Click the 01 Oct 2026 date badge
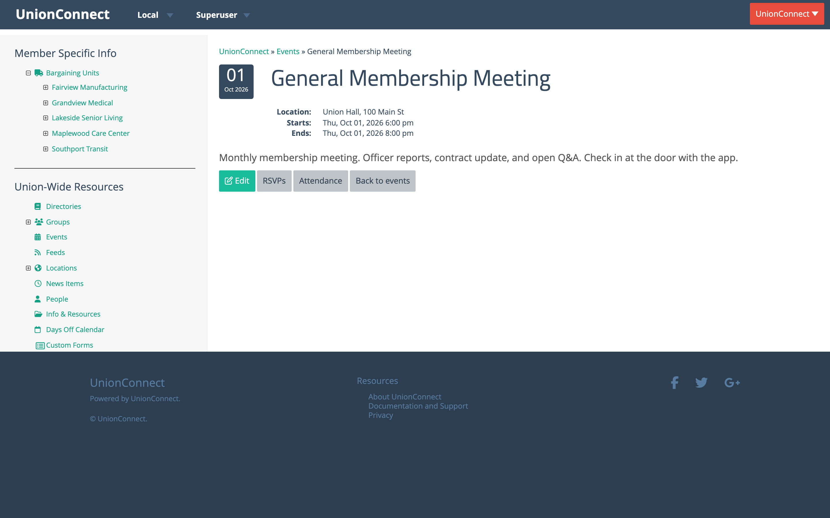 click(236, 81)
